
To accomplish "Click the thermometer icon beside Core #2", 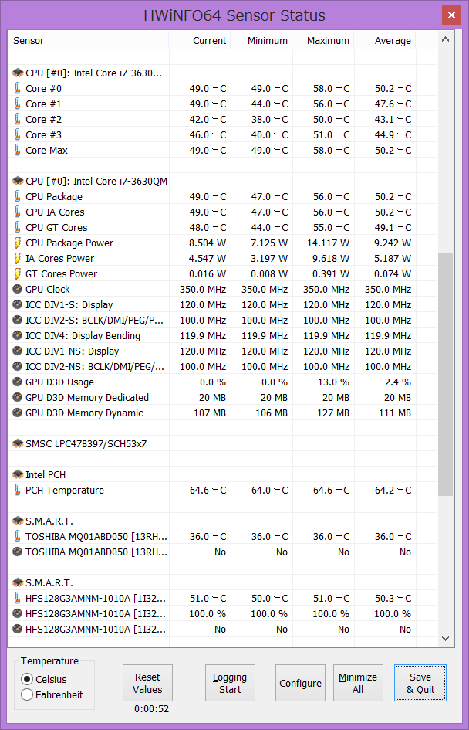I will pos(17,119).
